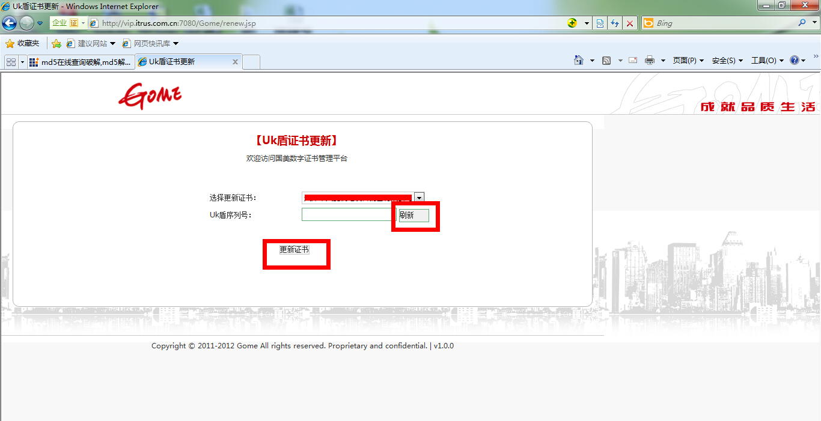Click the 刷新 button beside serial number
The width and height of the screenshot is (821, 421).
pyautogui.click(x=414, y=215)
